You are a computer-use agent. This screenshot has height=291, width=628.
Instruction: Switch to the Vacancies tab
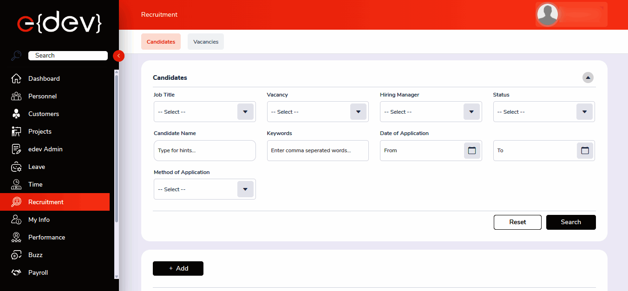[206, 42]
